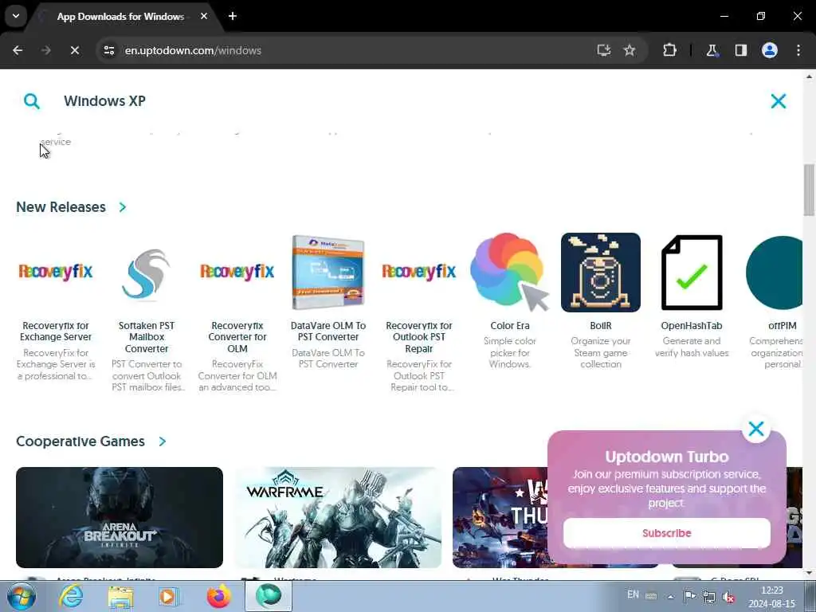816x612 pixels.
Task: Open the War Thunder game thumbnail
Action: [x=500, y=517]
